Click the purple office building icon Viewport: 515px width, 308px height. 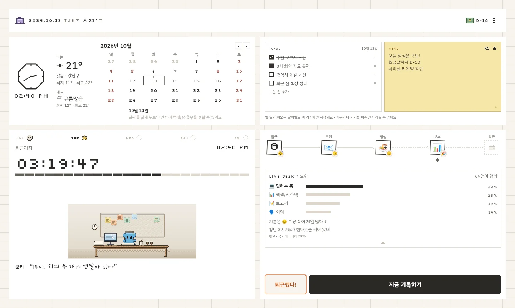click(20, 20)
